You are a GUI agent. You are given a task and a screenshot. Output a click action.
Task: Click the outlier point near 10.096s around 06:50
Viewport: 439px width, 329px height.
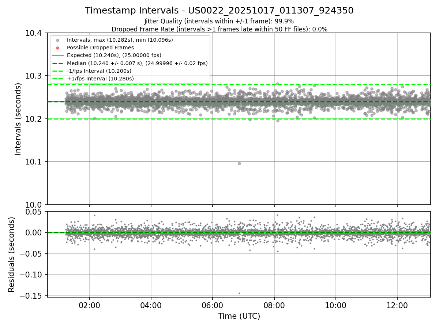239,163
